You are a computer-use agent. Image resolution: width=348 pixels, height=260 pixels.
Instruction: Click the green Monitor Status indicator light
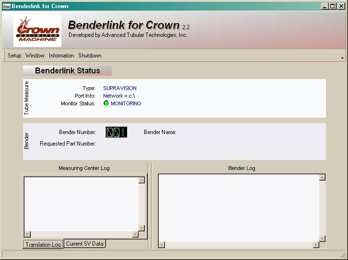[106, 103]
